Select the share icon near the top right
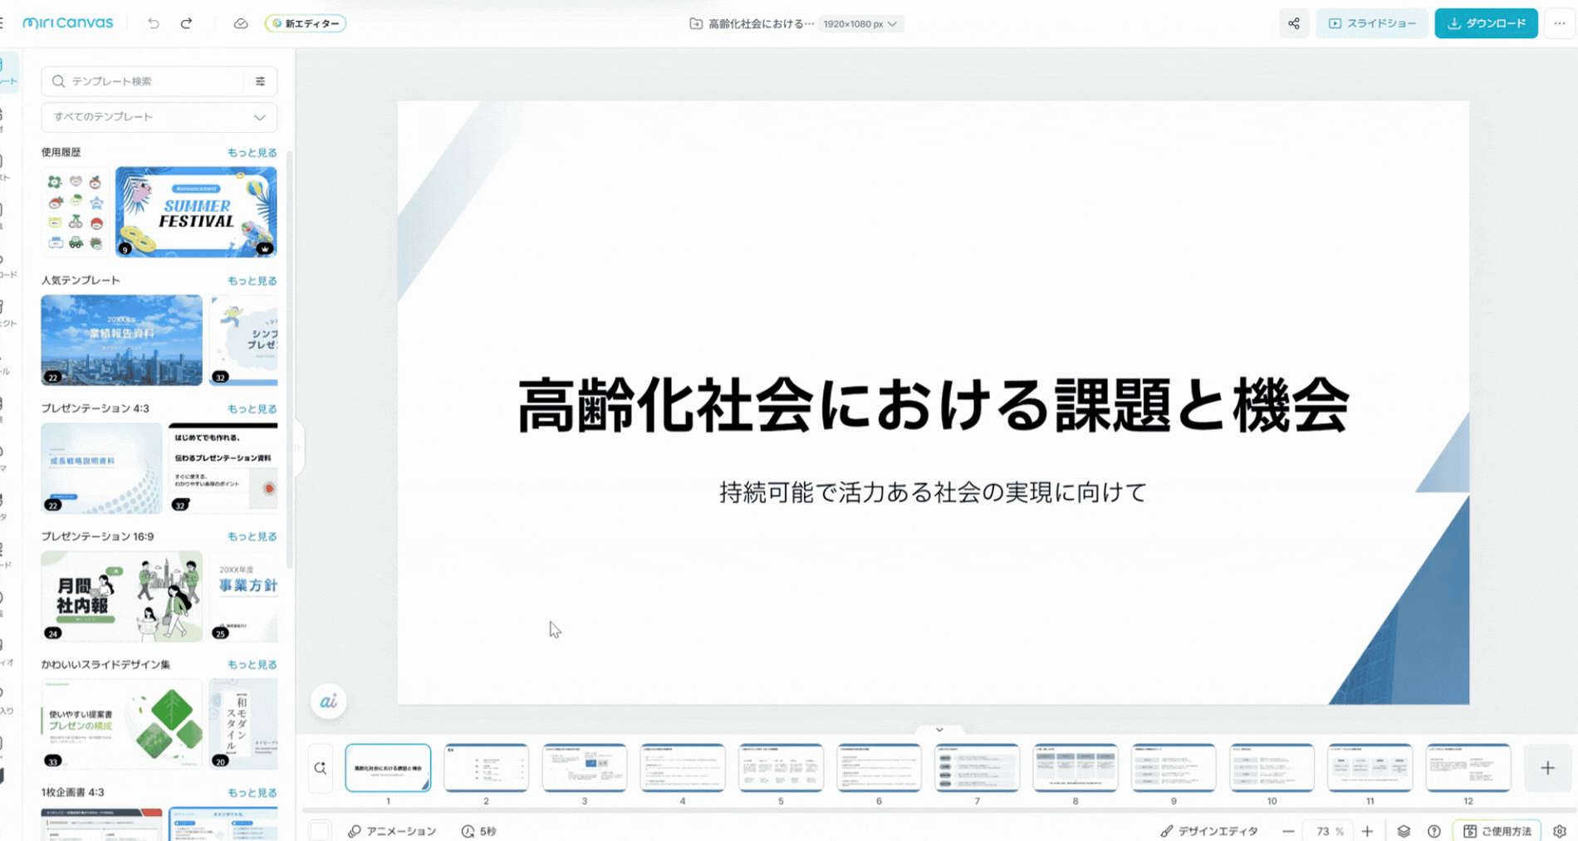 click(1293, 23)
